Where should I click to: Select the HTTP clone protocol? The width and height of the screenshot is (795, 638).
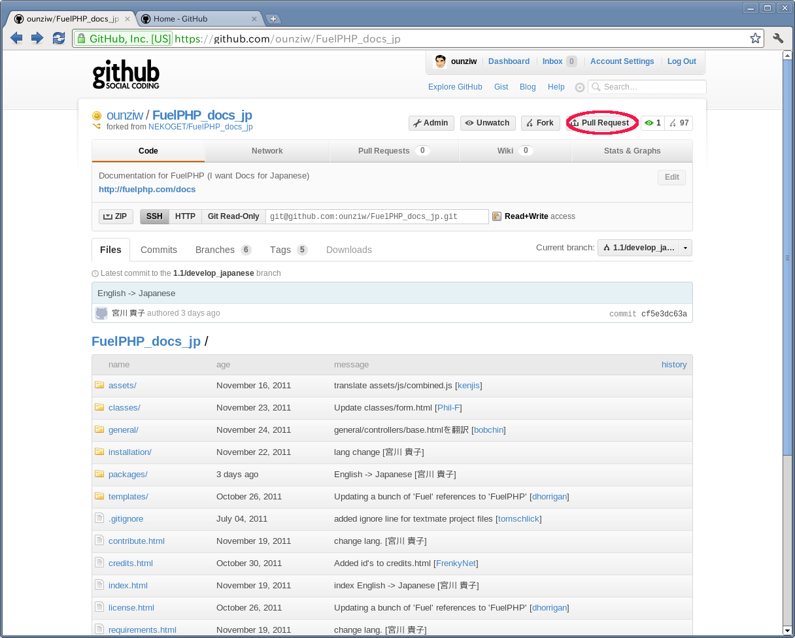(185, 216)
